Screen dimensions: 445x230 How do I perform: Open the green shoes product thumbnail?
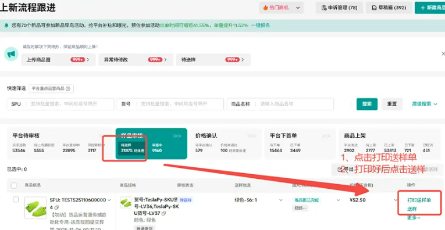[35, 207]
